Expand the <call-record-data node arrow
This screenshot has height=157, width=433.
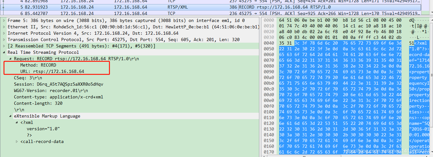[17, 141]
